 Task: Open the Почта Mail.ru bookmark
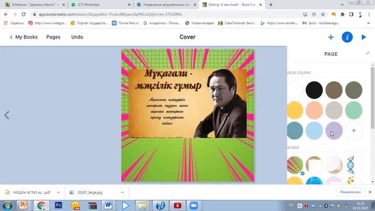[x=125, y=23]
